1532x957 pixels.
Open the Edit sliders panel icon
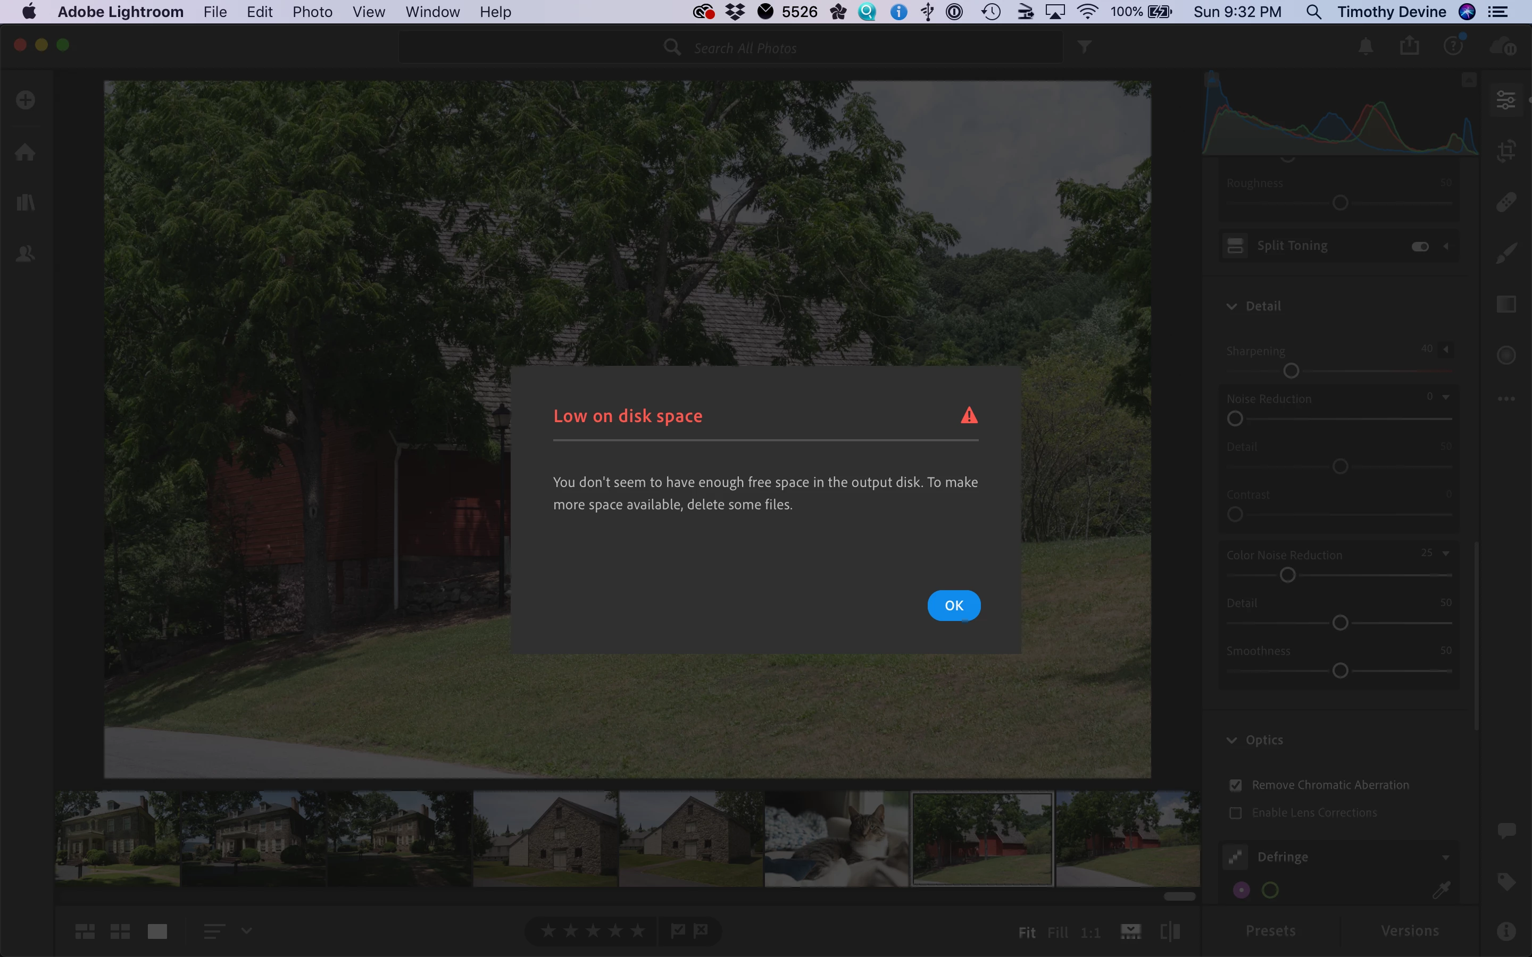point(1506,100)
